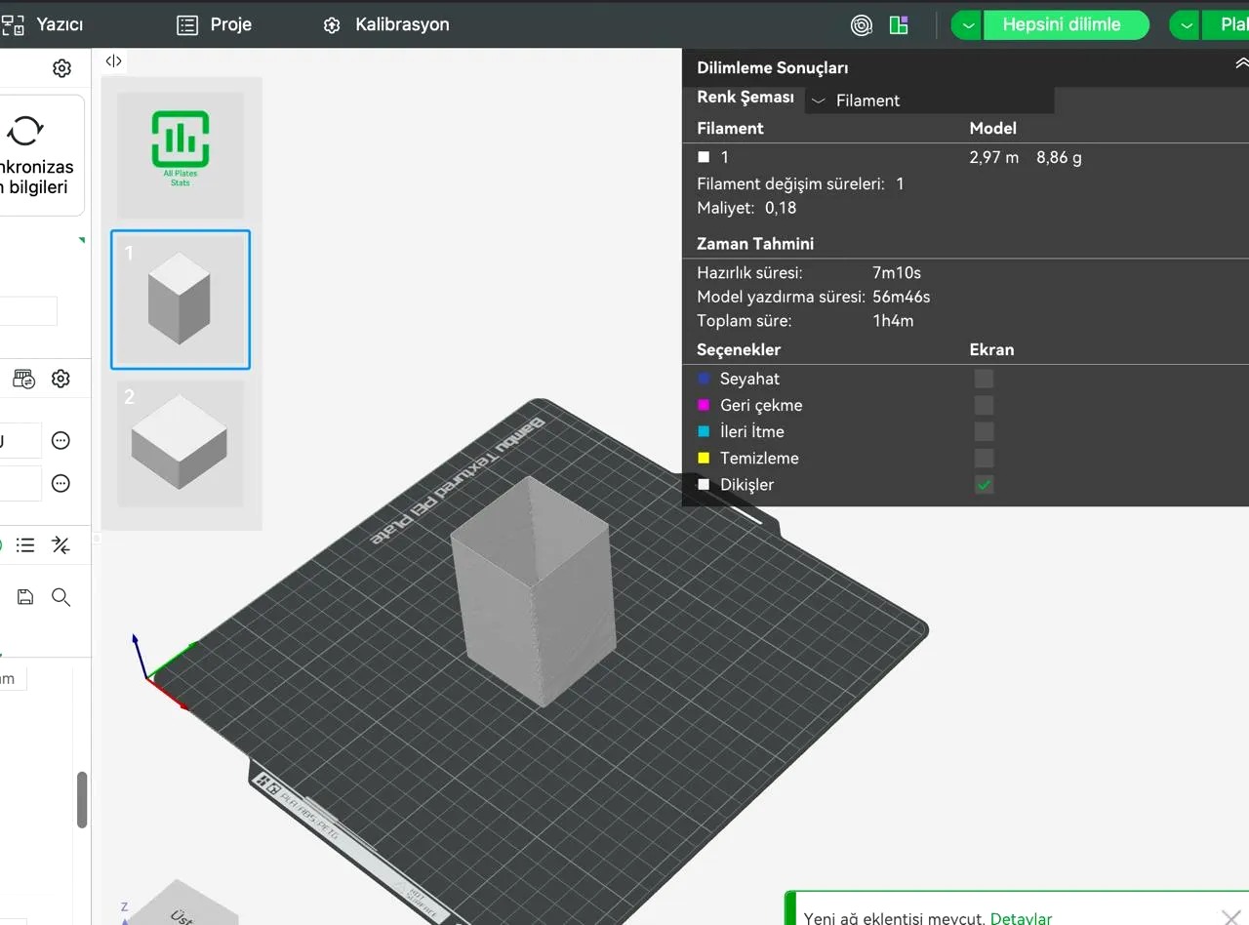Select the plate 2 thumbnail
The width and height of the screenshot is (1249, 925).
(x=181, y=444)
